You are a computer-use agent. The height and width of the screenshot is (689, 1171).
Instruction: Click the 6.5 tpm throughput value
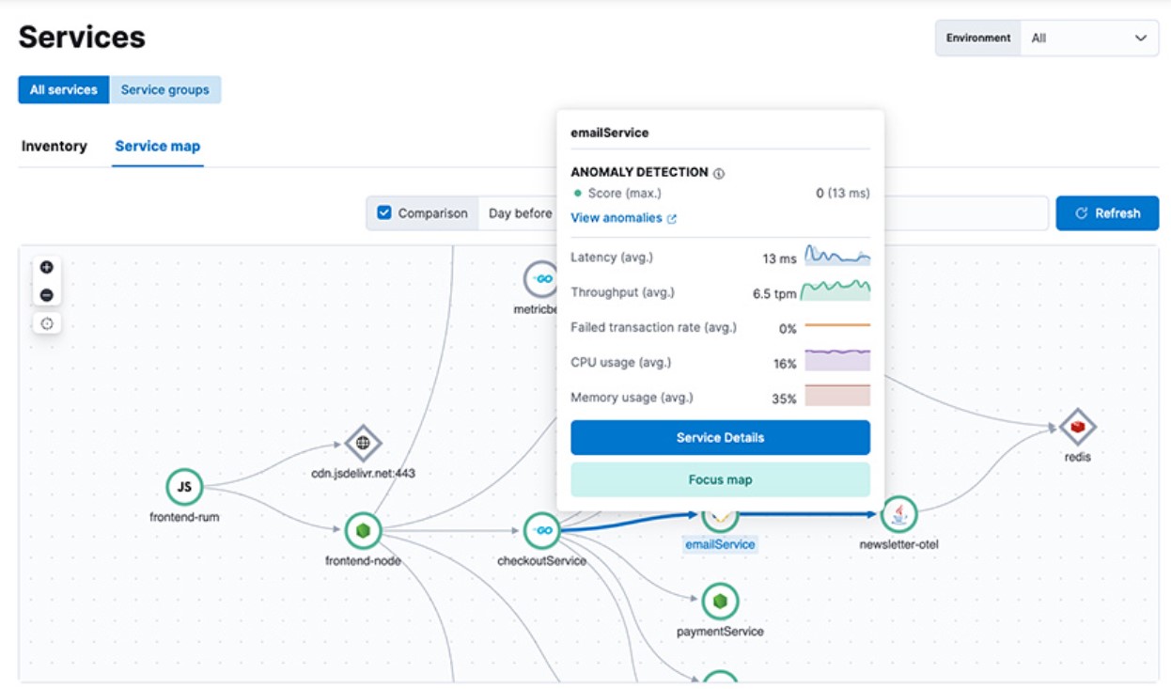click(774, 293)
